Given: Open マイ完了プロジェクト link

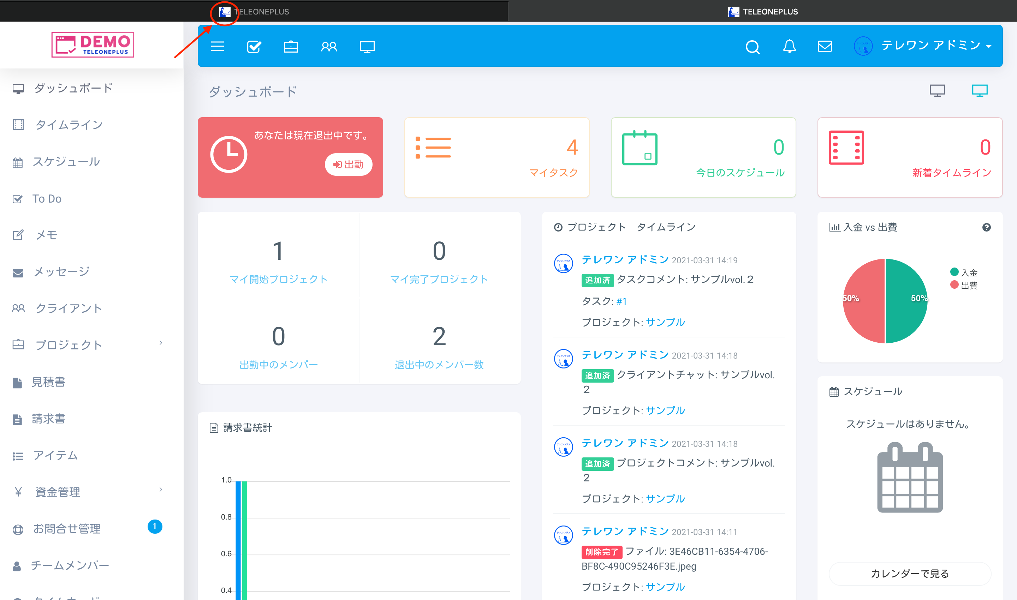Looking at the screenshot, I should coord(439,280).
